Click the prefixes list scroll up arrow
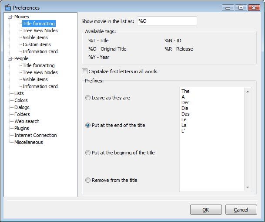The height and width of the screenshot is (222, 265). [x=248, y=92]
